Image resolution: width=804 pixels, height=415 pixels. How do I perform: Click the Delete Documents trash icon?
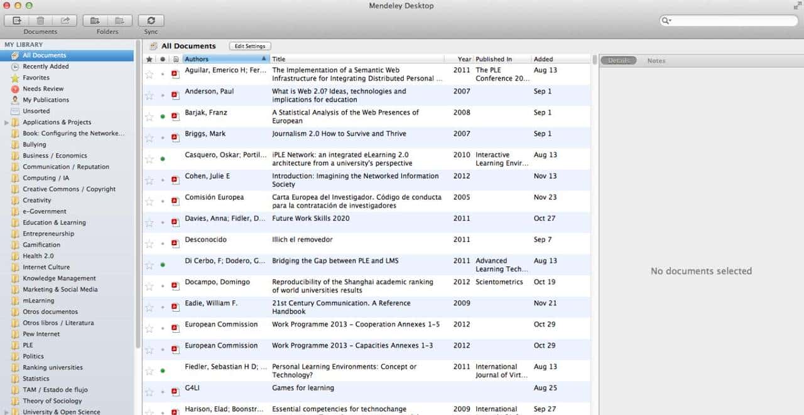(x=40, y=21)
